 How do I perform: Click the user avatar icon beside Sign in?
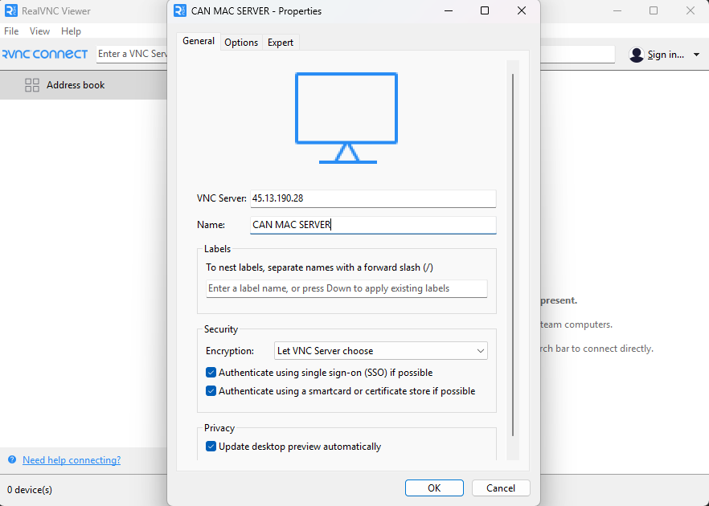tap(636, 55)
